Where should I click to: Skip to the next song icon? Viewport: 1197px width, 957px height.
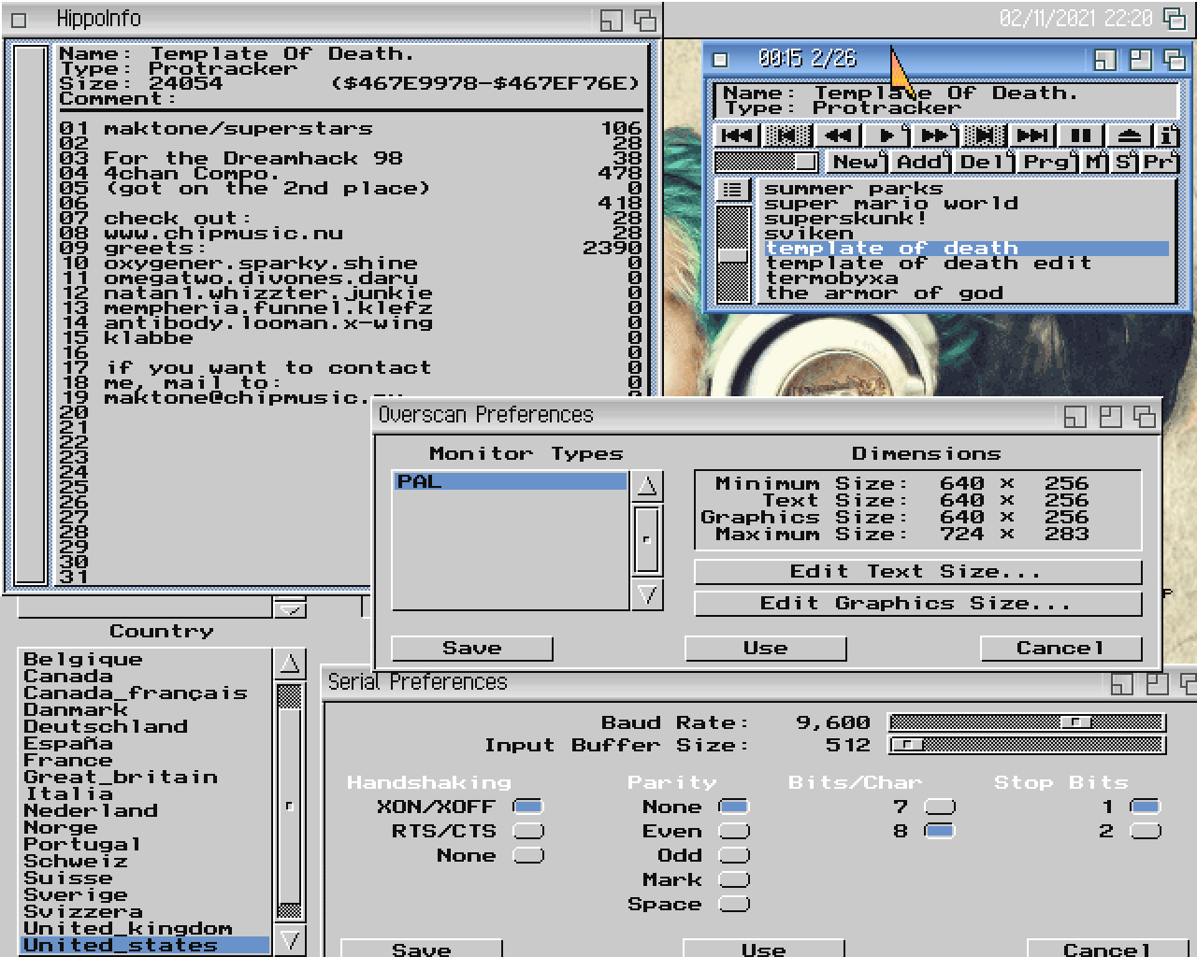point(1031,136)
